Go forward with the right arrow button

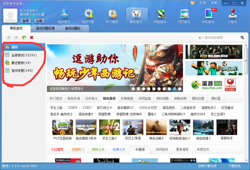pyautogui.click(x=16, y=37)
